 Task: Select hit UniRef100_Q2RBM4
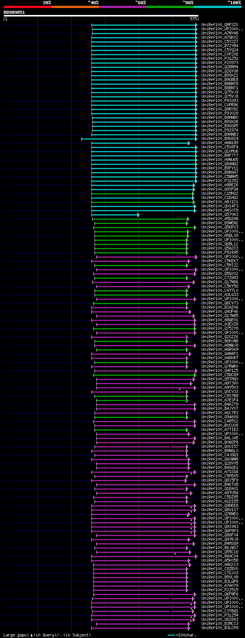[220, 67]
